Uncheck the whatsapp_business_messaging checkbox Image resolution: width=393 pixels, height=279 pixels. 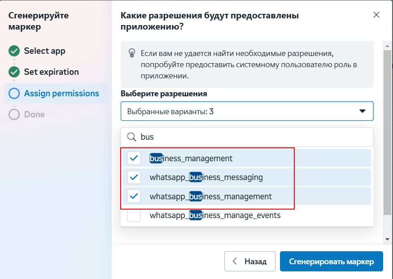click(134, 177)
